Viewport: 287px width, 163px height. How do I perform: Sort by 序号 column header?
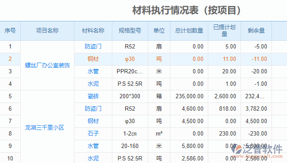(10, 30)
